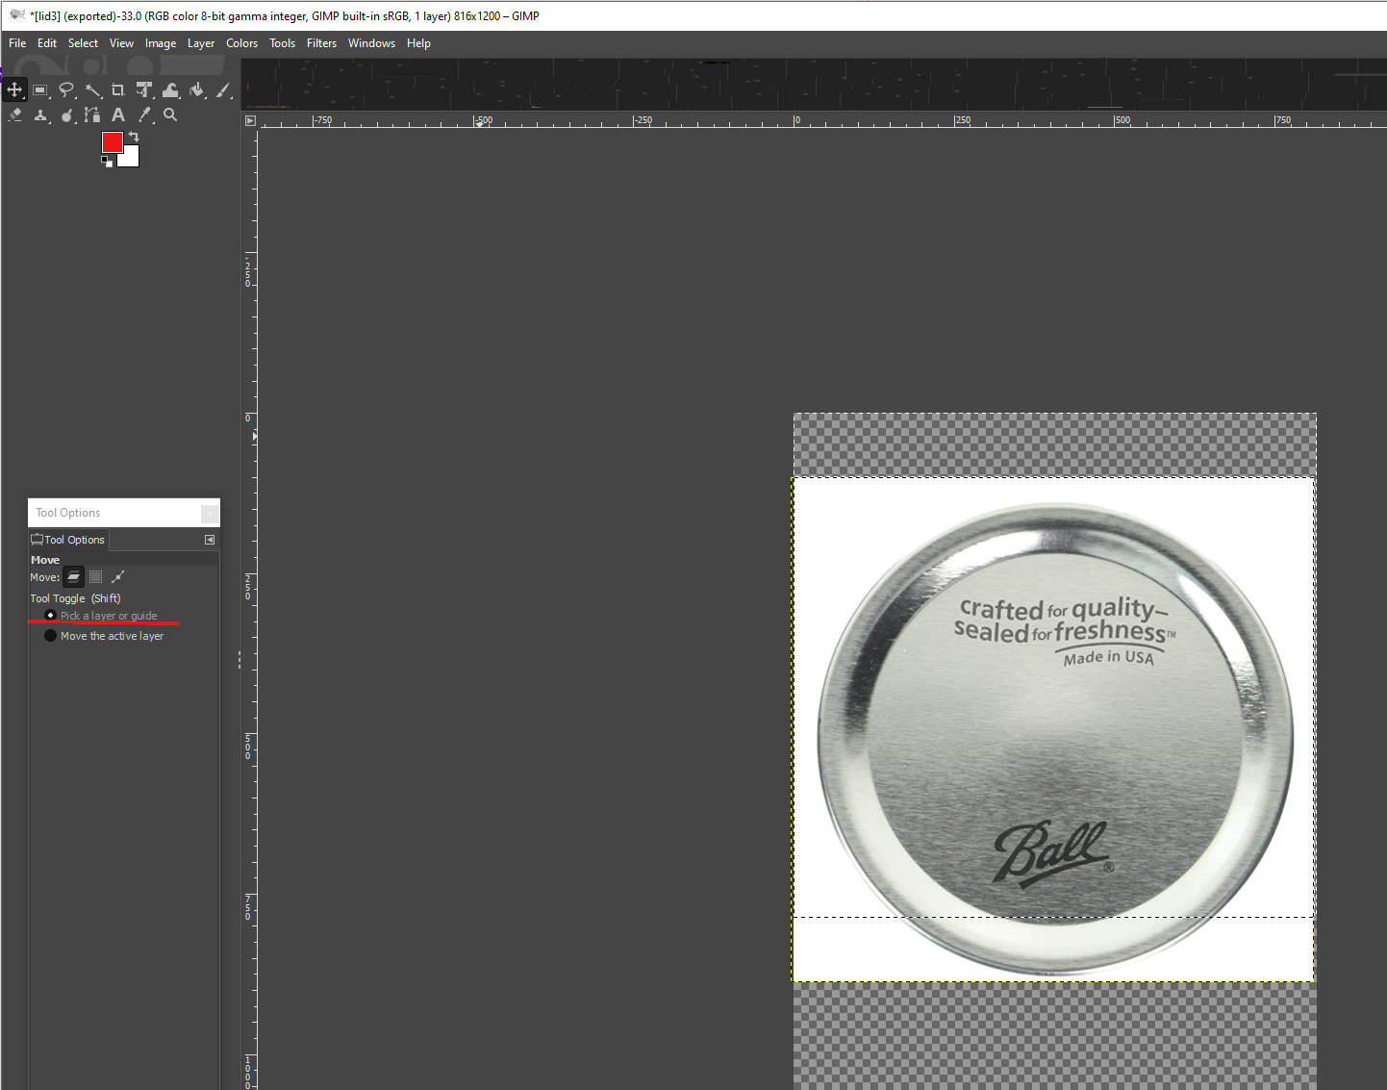Select the Paths tool

click(x=92, y=114)
